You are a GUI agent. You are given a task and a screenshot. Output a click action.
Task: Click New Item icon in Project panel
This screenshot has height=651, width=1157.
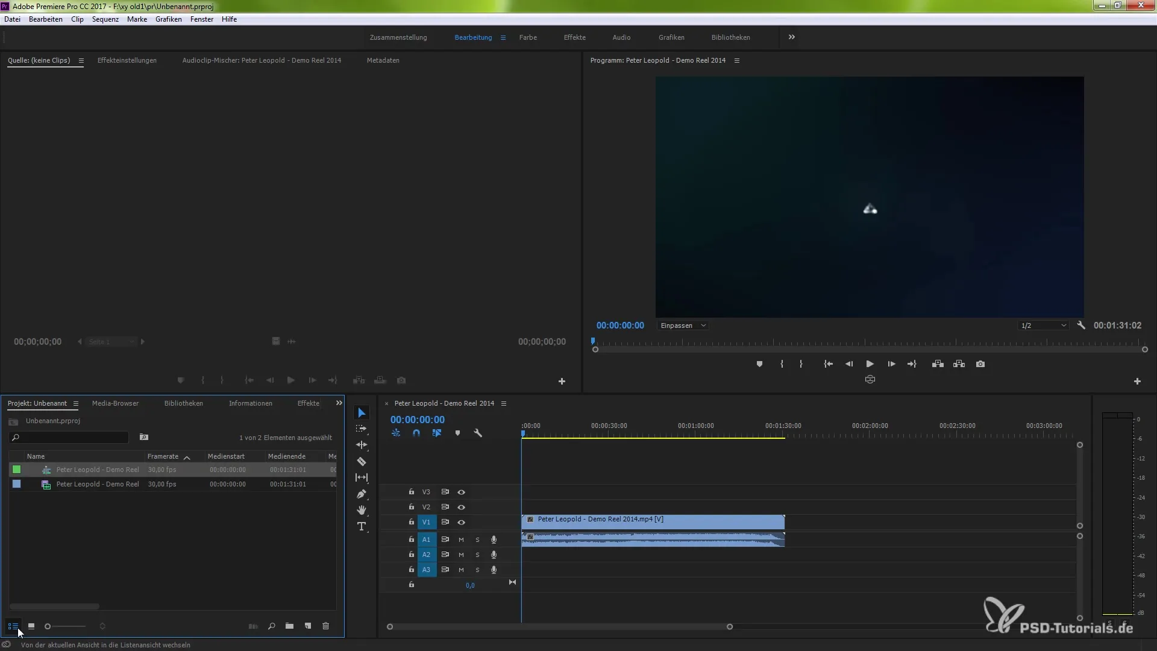[308, 626]
